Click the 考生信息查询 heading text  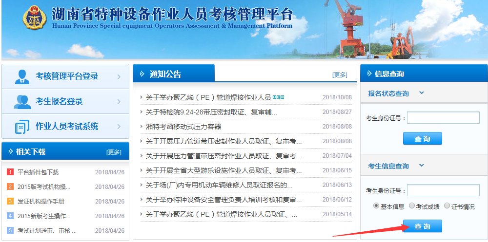388,166
